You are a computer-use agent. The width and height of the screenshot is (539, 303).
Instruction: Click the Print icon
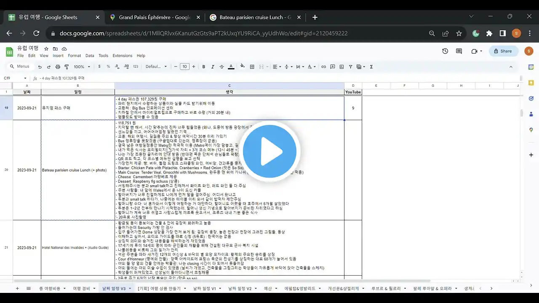(x=58, y=67)
